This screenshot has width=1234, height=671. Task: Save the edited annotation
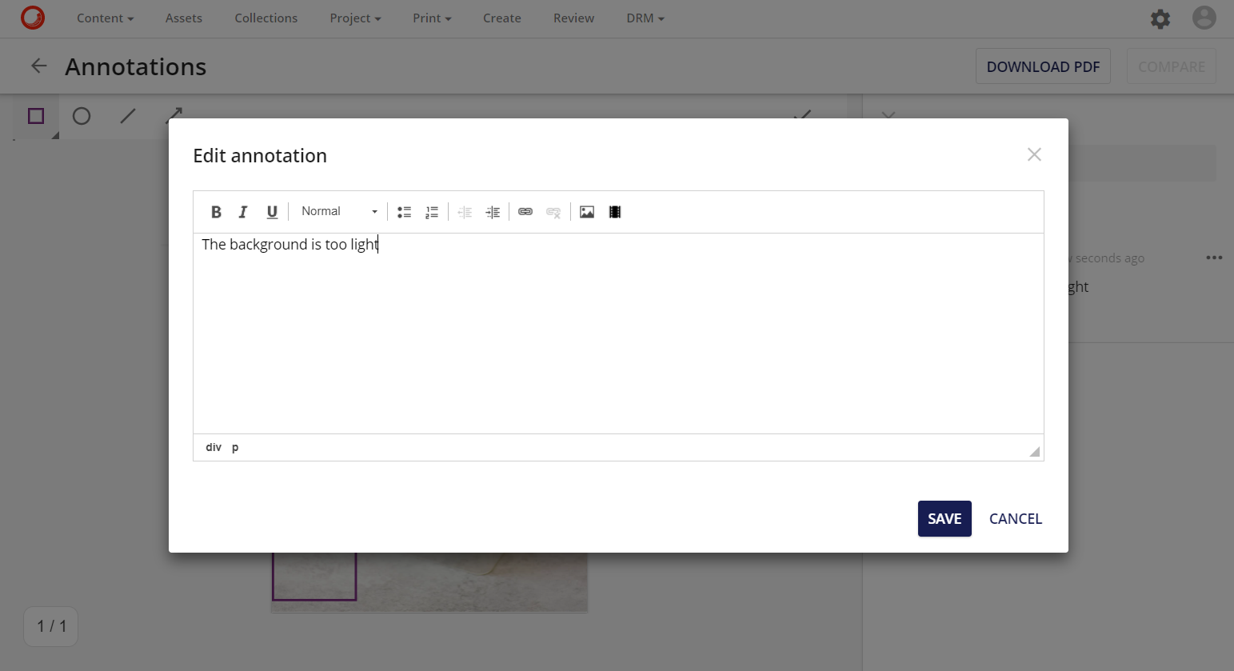click(x=944, y=518)
